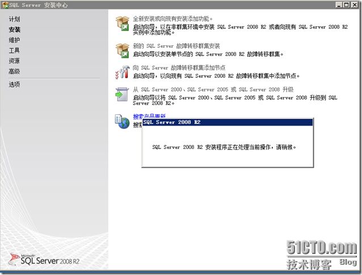The height and width of the screenshot is (275, 362).
Task: Open the 工具 sidebar page
Action: tap(14, 51)
